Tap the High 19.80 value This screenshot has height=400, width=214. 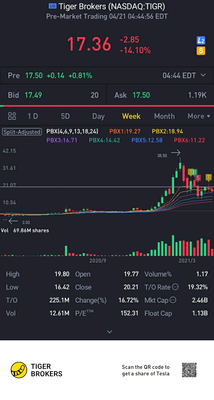tap(62, 274)
